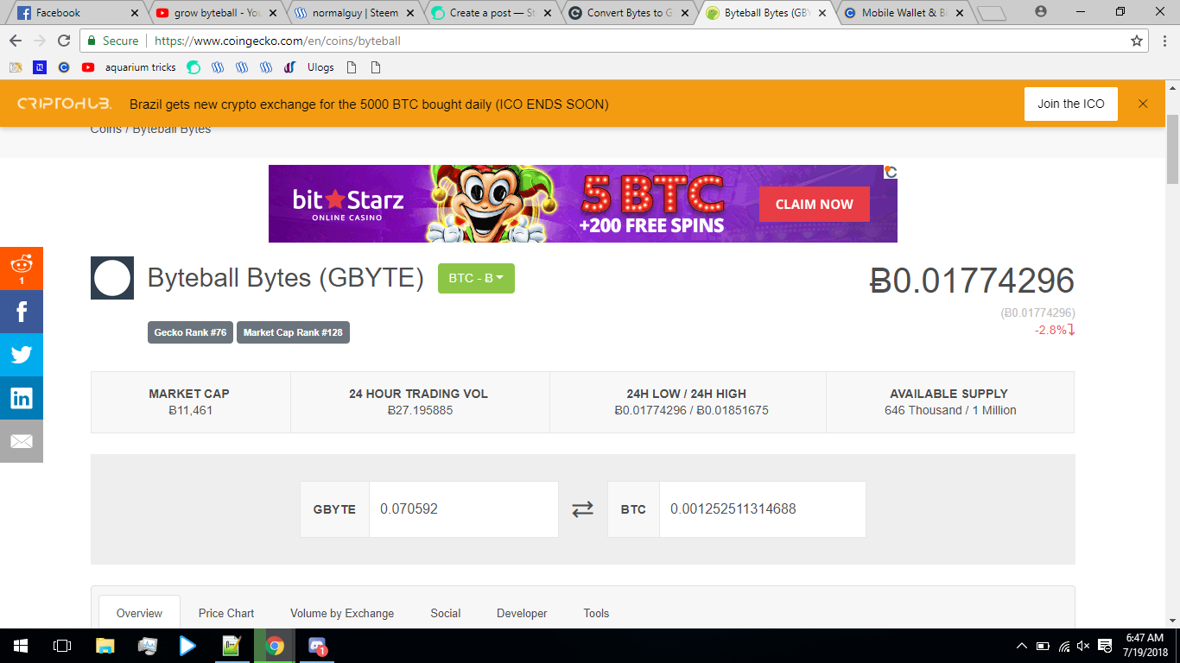Open the Wi-Fi network icon in the tray
The width and height of the screenshot is (1180, 663).
1063,645
